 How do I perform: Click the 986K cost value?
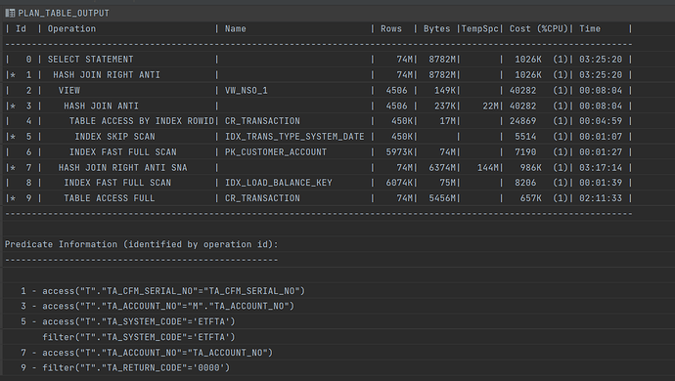[x=531, y=168]
